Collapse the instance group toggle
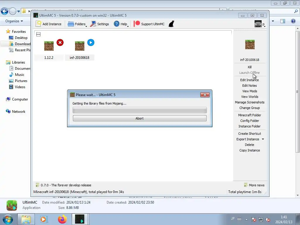Image resolution: width=300 pixels, height=225 pixels. pos(38,34)
